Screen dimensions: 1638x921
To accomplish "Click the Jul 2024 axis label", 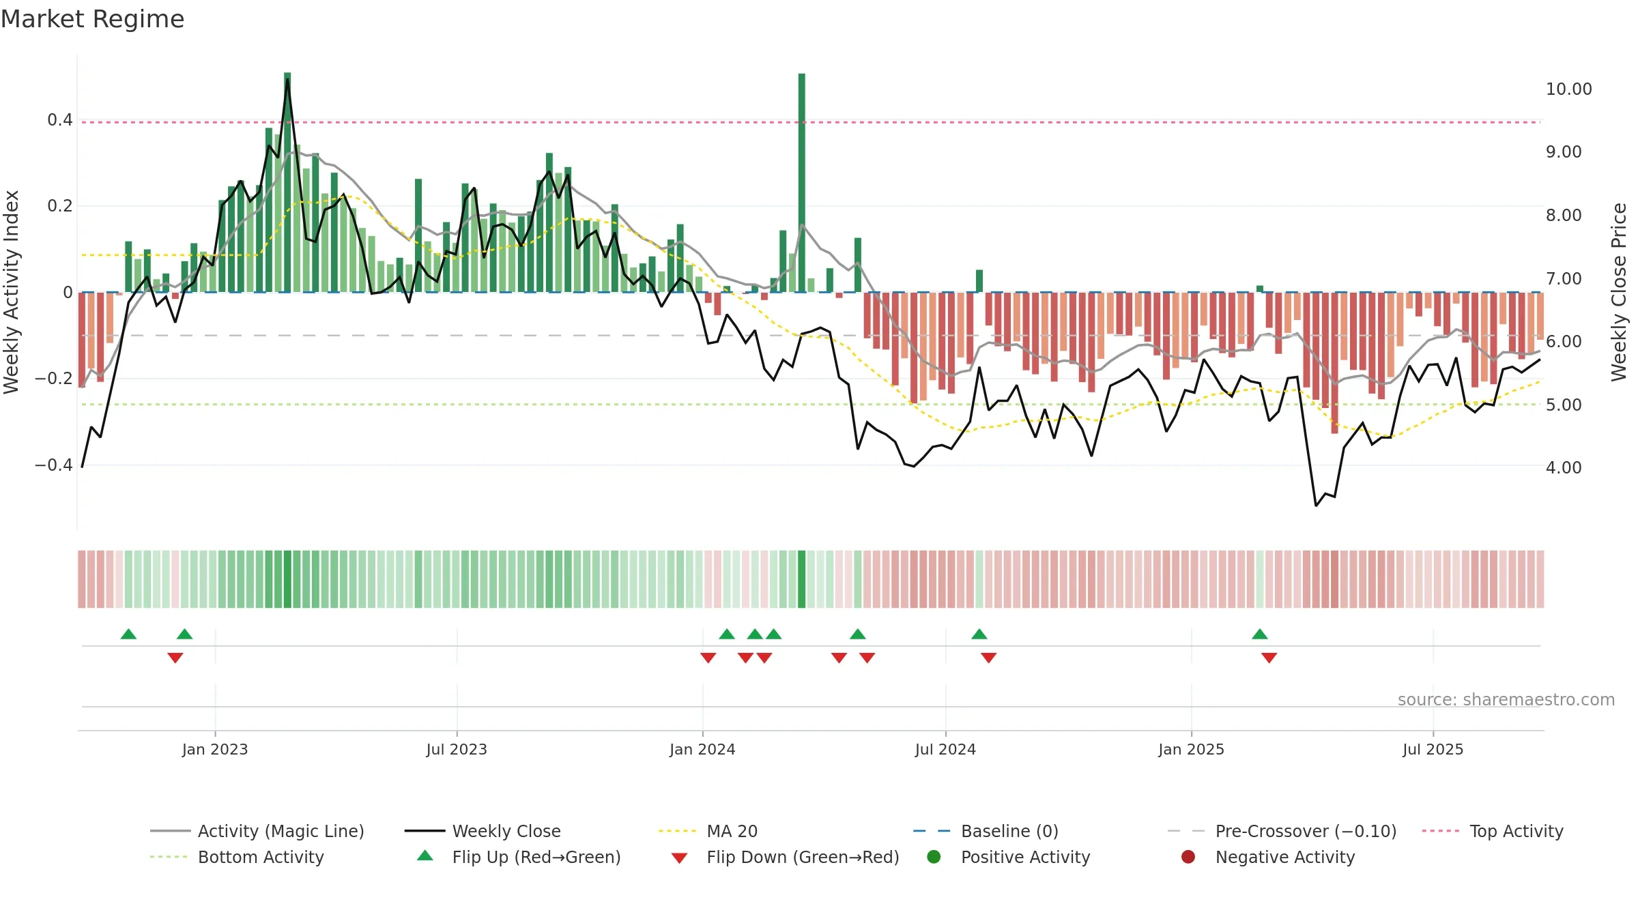I will click(945, 750).
